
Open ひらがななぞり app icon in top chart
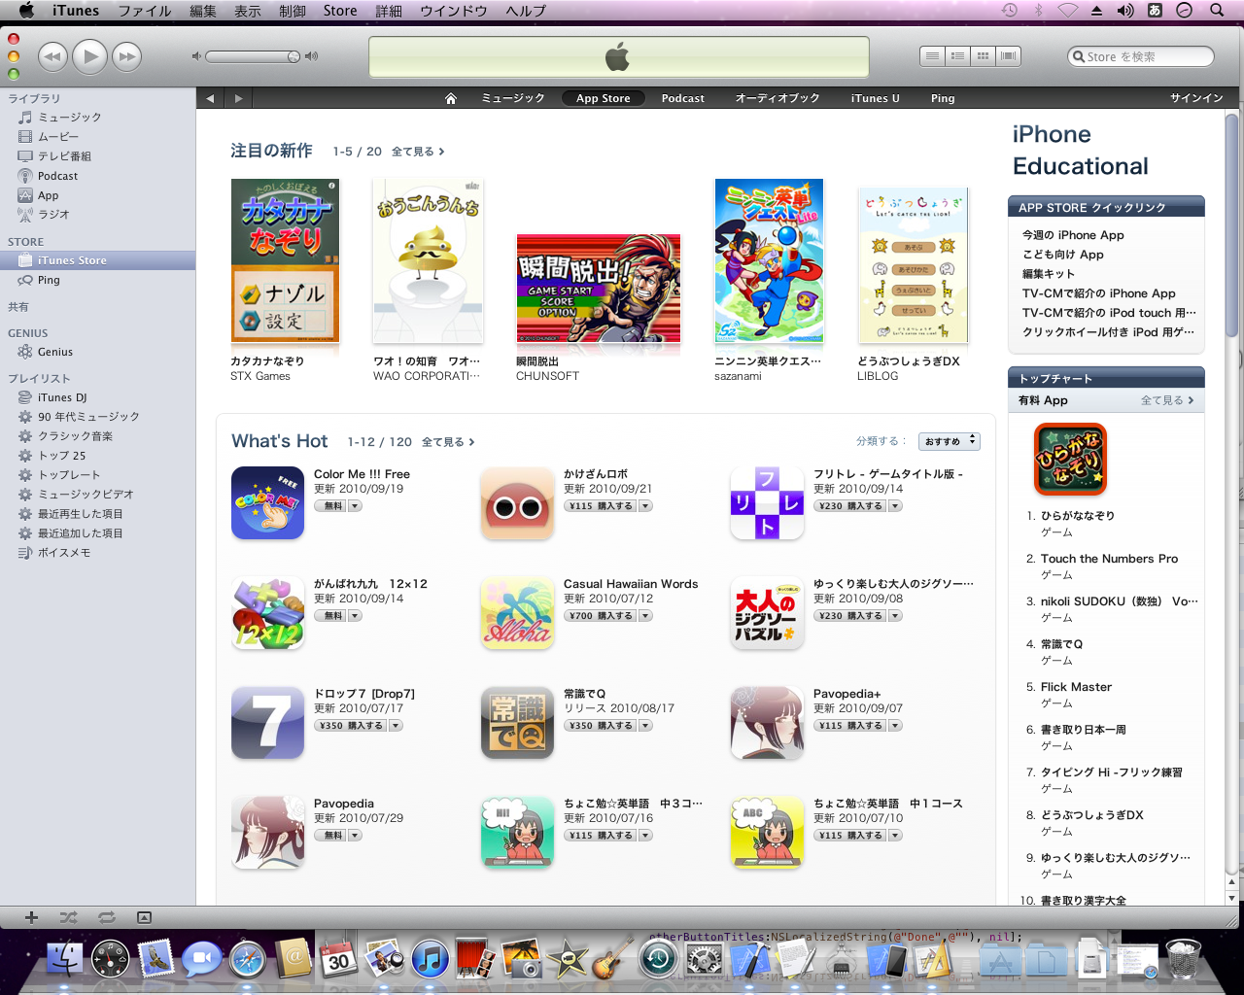click(x=1070, y=460)
